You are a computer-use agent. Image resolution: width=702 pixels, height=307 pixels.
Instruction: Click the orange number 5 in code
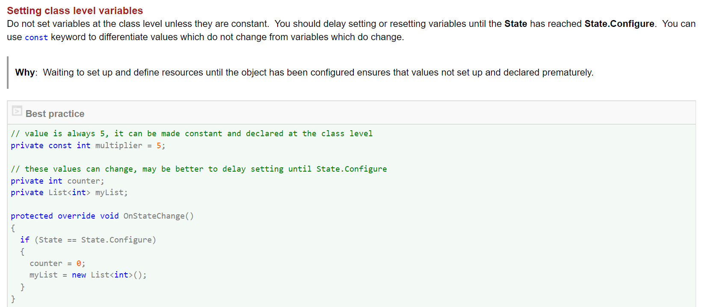[x=159, y=146]
